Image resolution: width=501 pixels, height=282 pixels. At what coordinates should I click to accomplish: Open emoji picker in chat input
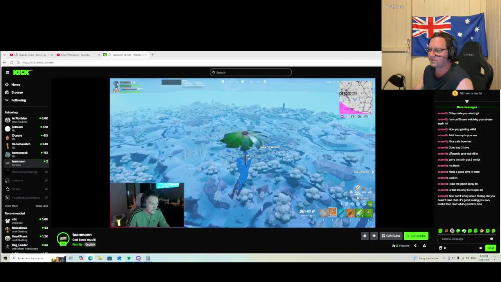click(492, 239)
